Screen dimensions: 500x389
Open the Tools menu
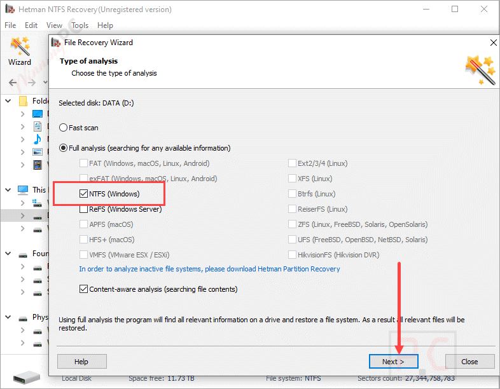80,25
